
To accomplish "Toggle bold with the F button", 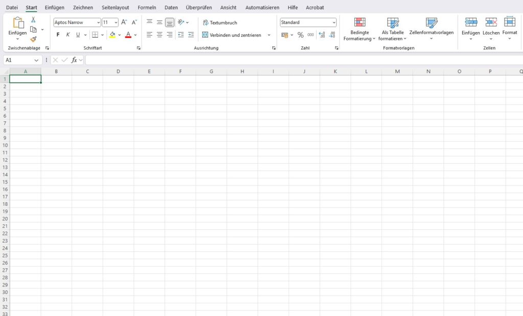I will click(x=58, y=35).
